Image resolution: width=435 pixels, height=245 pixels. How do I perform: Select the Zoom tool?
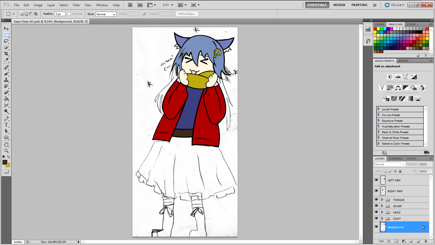pyautogui.click(x=6, y=151)
